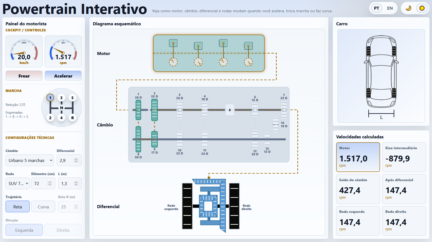This screenshot has width=432, height=242.
Task: Engage gear 1 on the shifter
Action: pyautogui.click(x=50, y=98)
